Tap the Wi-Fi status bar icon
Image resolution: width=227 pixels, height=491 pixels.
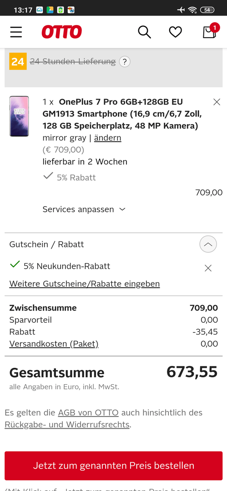pos(192,10)
